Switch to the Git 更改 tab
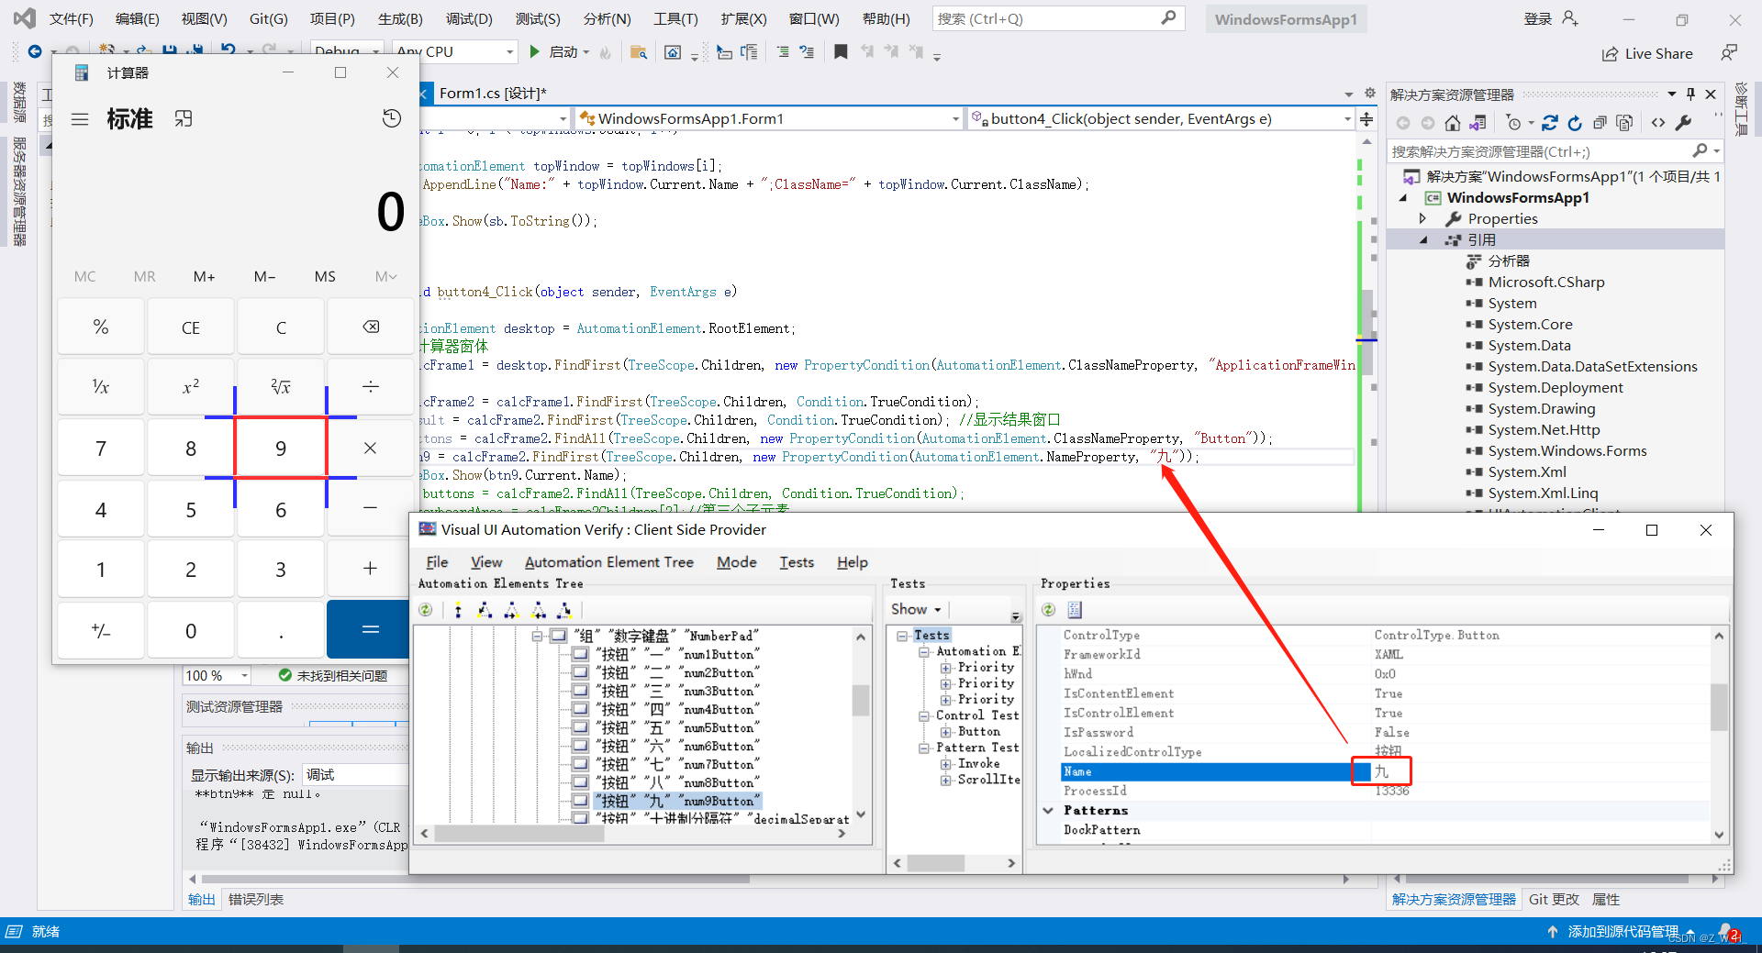Viewport: 1762px width, 953px height. (1554, 899)
